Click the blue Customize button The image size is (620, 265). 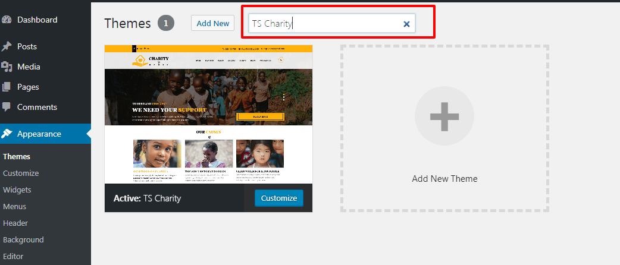pos(278,198)
